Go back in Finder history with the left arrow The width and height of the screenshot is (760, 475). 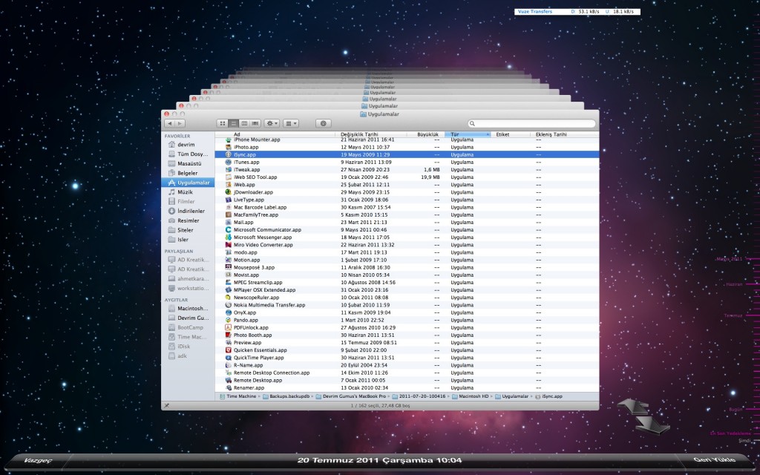[x=169, y=124]
